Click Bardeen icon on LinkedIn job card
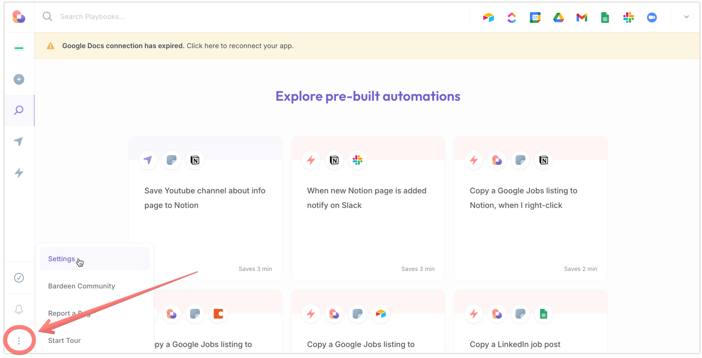The height and width of the screenshot is (358, 702). click(x=497, y=314)
